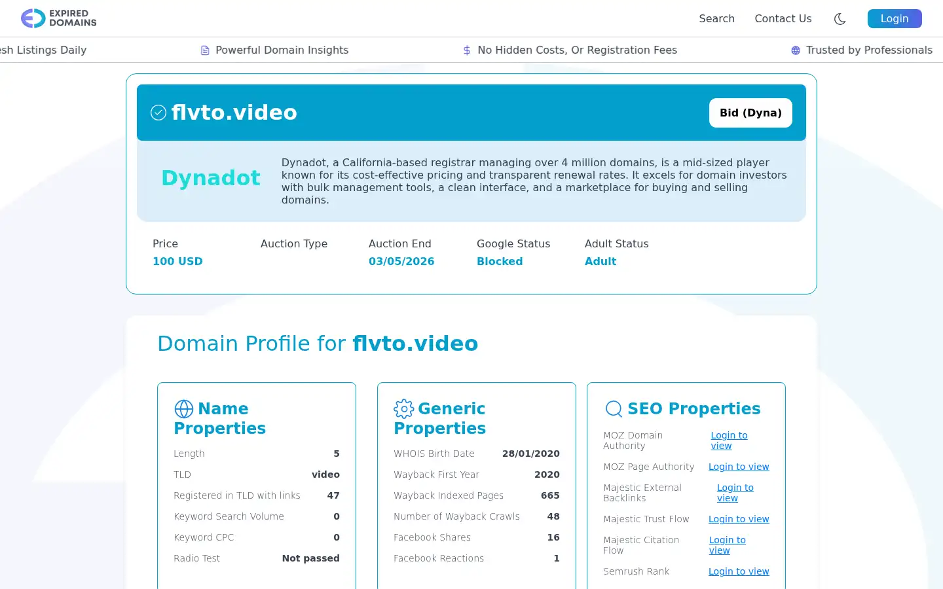The height and width of the screenshot is (589, 943).
Task: Click the WHOIS Birth Date value 28/01/2020
Action: [x=530, y=454]
